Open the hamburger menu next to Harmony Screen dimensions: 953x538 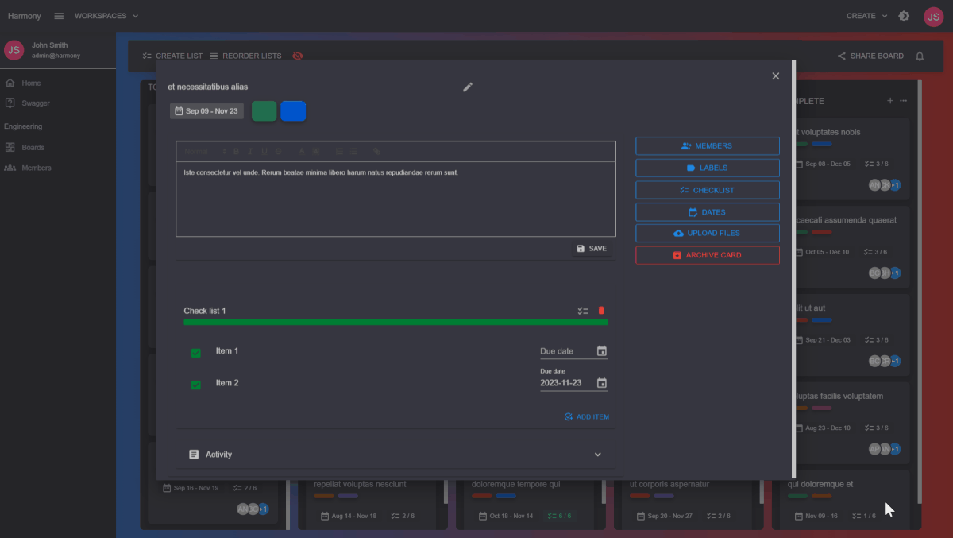(x=59, y=16)
